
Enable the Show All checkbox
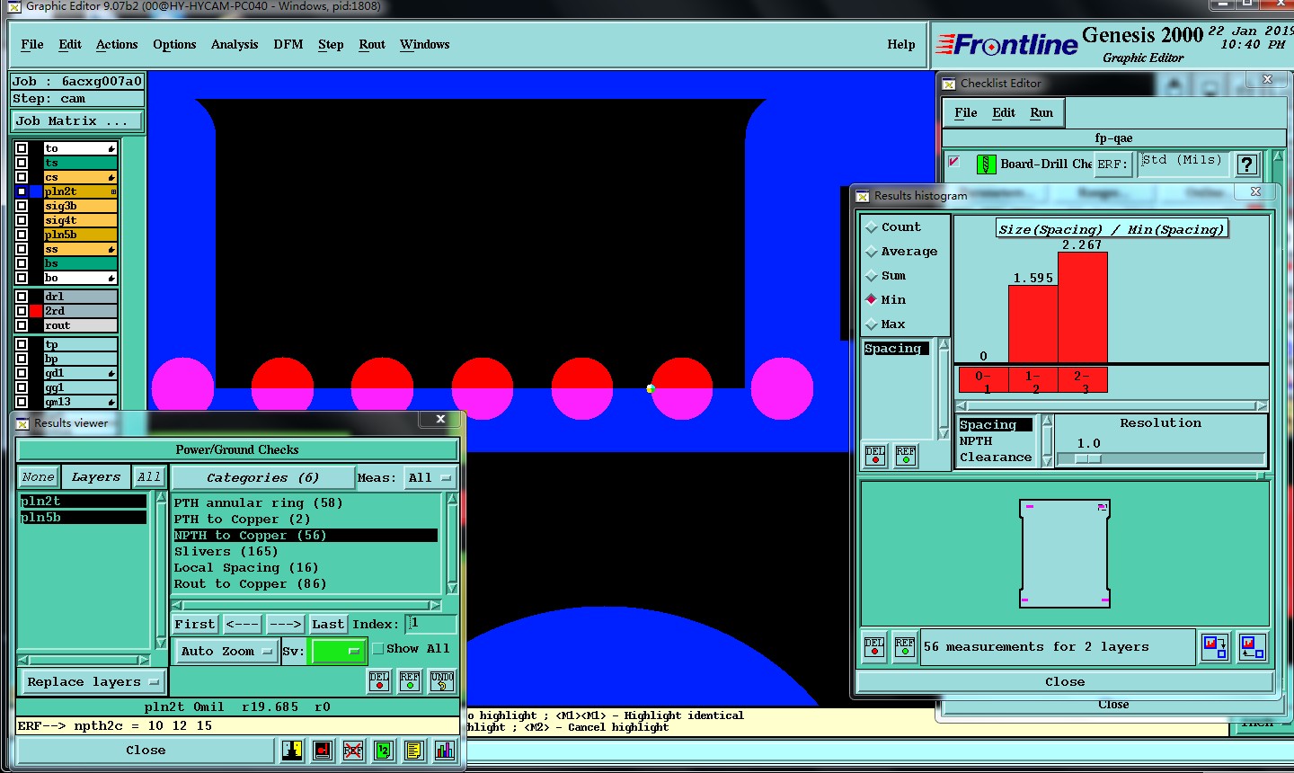tap(378, 648)
